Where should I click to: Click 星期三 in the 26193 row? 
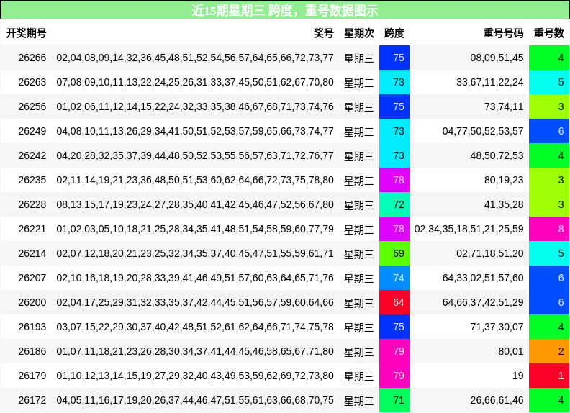click(359, 327)
